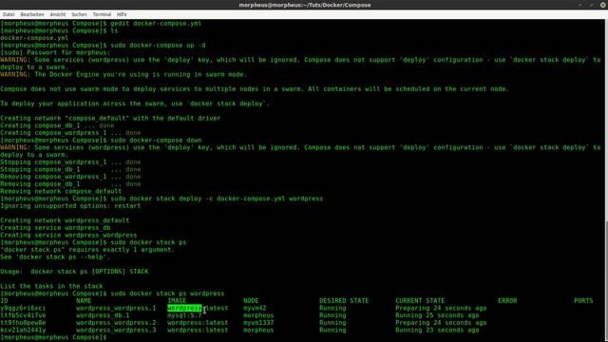The image size is (608, 342).
Task: Click 'Preparing 24 seconds ago' in myvm1337 row
Action: [441, 323]
